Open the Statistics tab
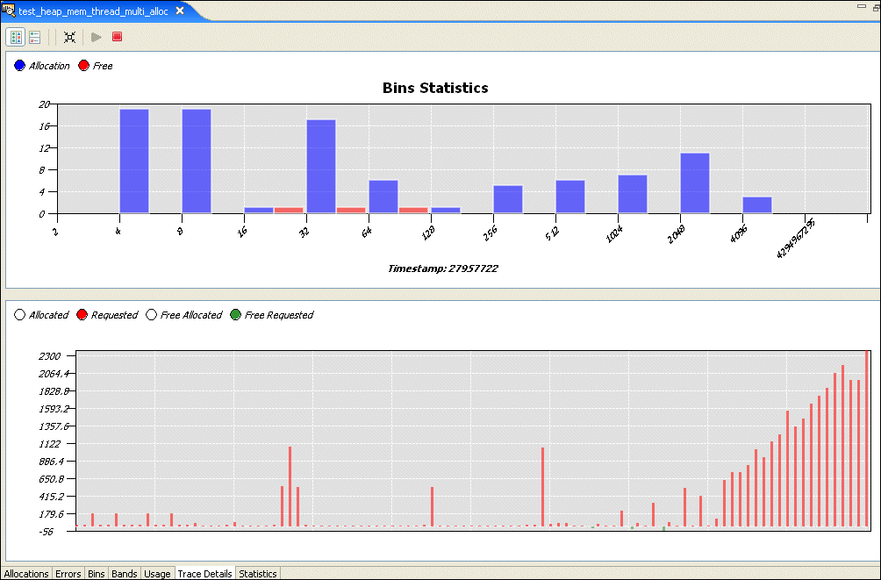This screenshot has width=881, height=580. tap(258, 574)
